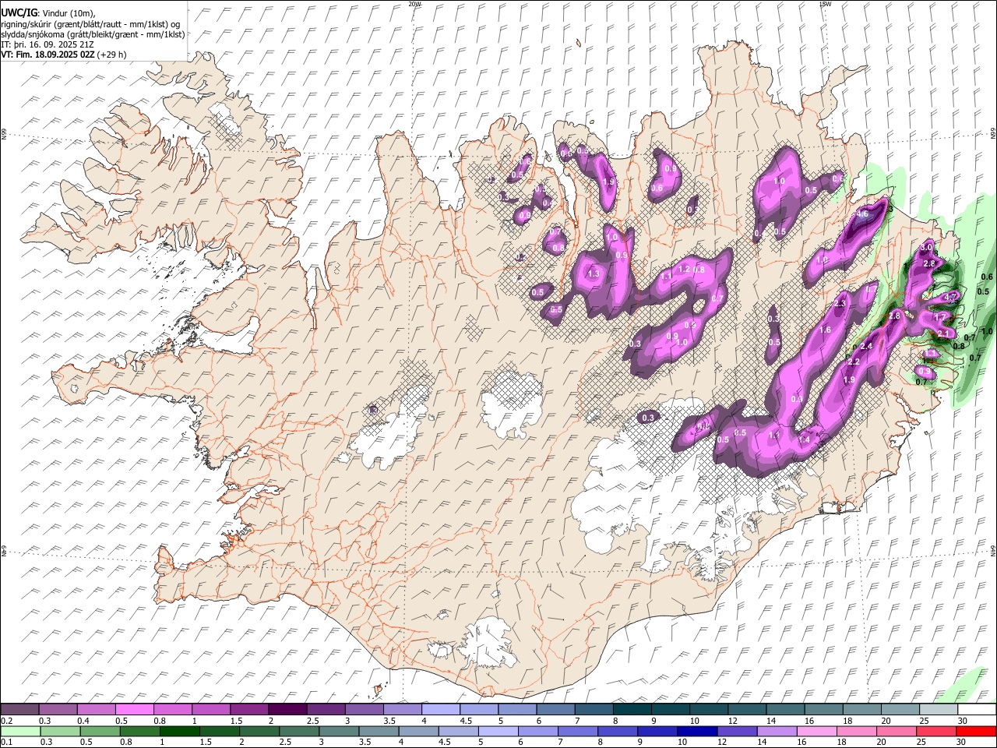The height and width of the screenshot is (748, 997).
Task: Click the 4.7 snowfall value near east coast
Action: 950,298
